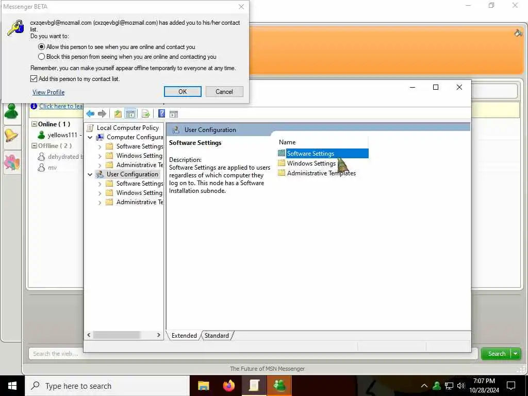Expand Windows Settings under User Configuration
Image resolution: width=528 pixels, height=396 pixels.
(100, 193)
